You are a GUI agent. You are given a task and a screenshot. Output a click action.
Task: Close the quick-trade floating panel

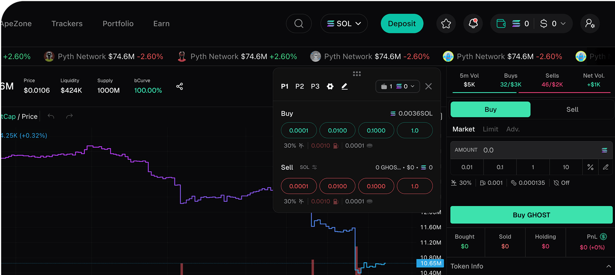pos(429,86)
